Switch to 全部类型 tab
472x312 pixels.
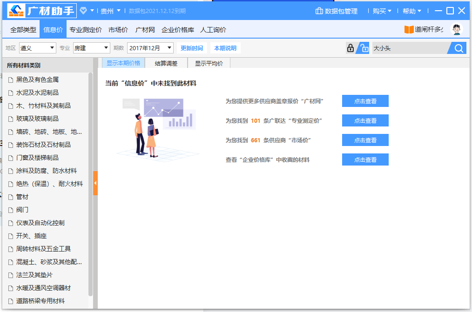tap(23, 30)
